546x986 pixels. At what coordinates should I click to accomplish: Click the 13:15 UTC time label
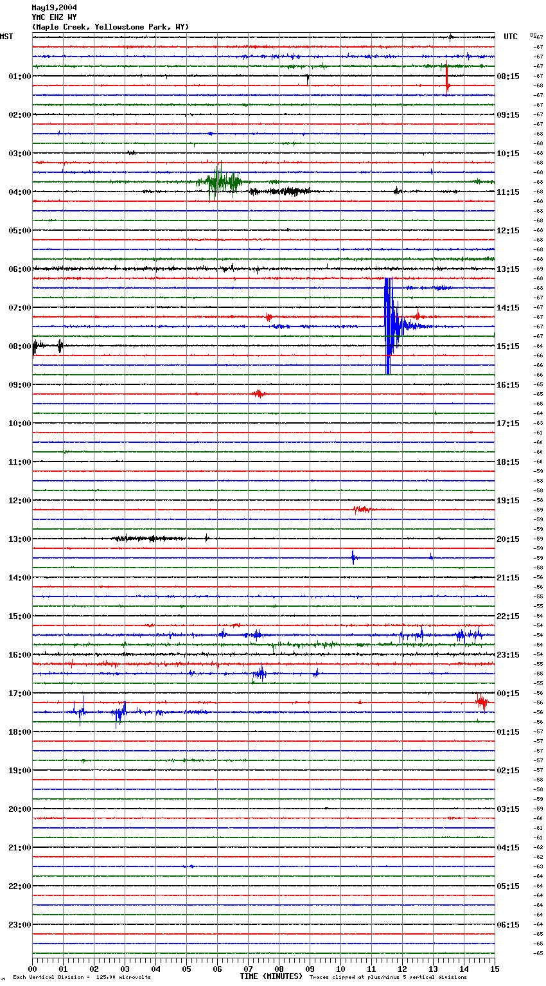(508, 269)
